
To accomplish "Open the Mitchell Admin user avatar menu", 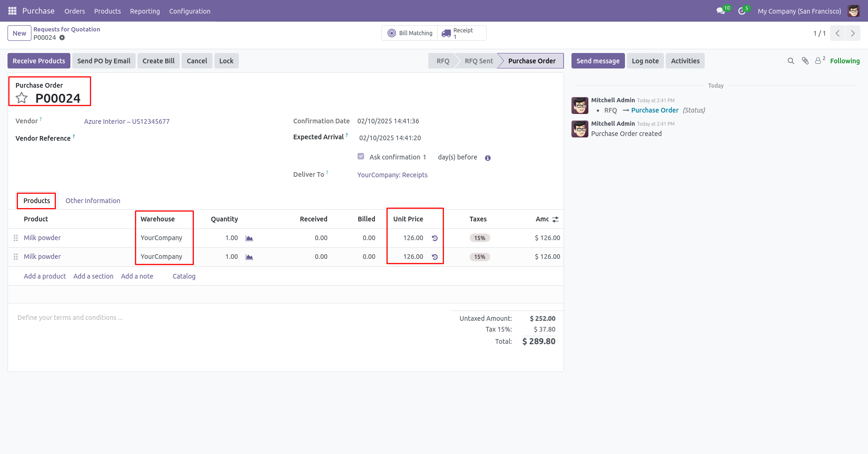I will (853, 11).
